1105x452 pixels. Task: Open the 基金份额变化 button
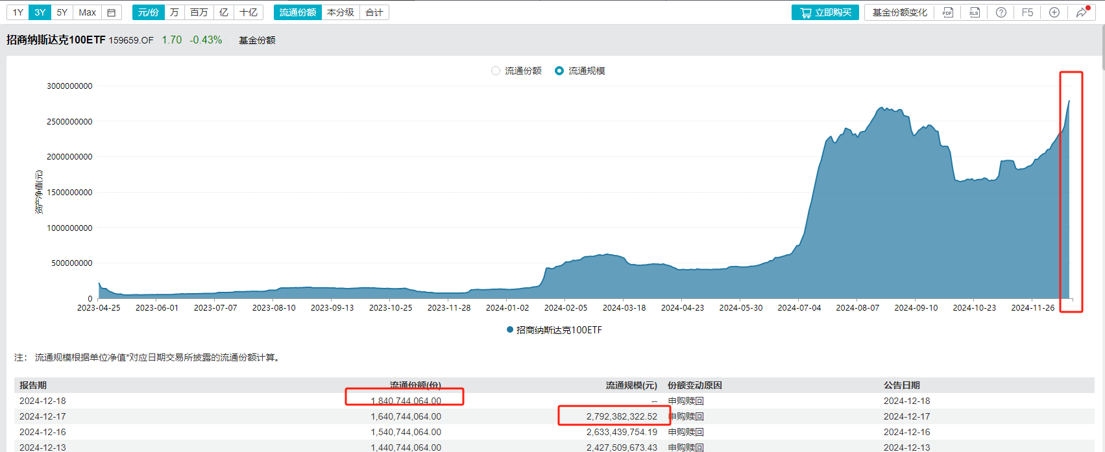[x=899, y=12]
